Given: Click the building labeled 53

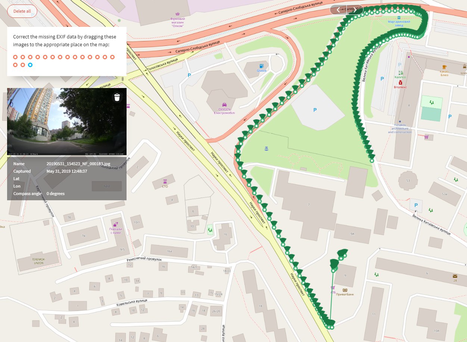Looking at the screenshot, I should [408, 181].
